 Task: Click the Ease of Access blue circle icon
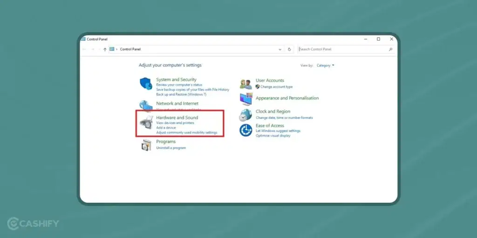click(x=245, y=130)
